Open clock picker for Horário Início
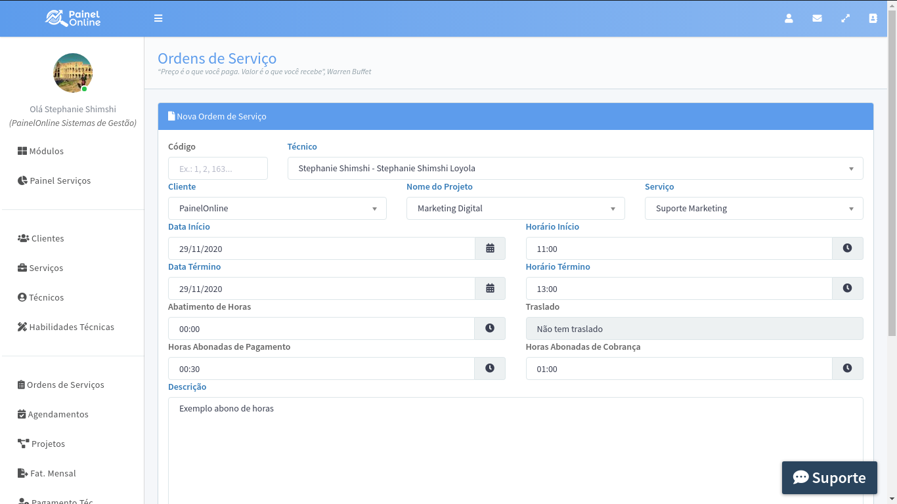Image resolution: width=897 pixels, height=504 pixels. pyautogui.click(x=848, y=249)
